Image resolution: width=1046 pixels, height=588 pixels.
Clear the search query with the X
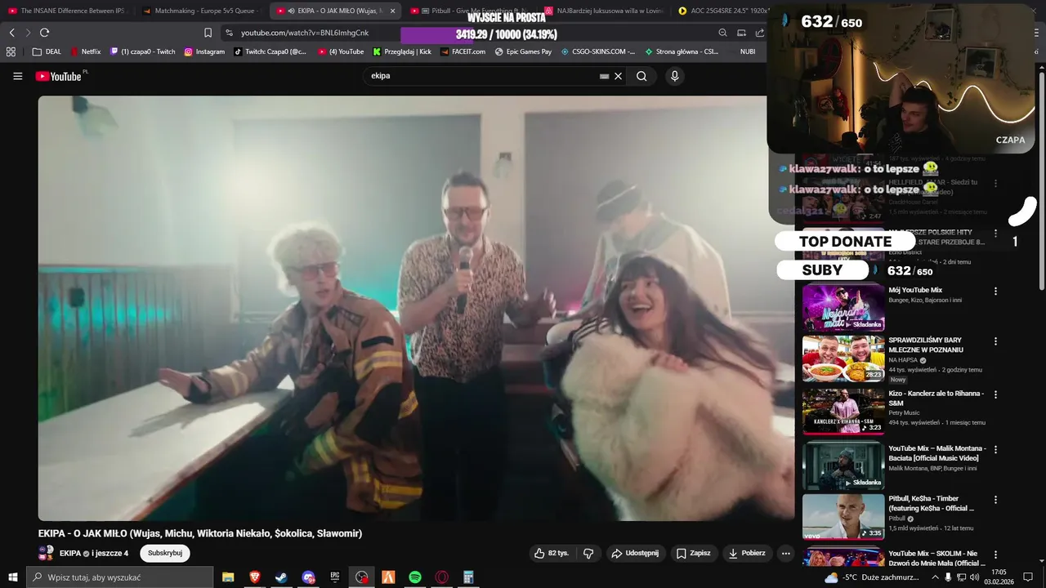tap(619, 76)
